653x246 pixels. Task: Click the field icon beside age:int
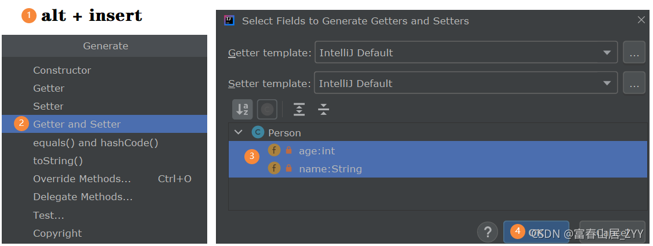(x=274, y=150)
